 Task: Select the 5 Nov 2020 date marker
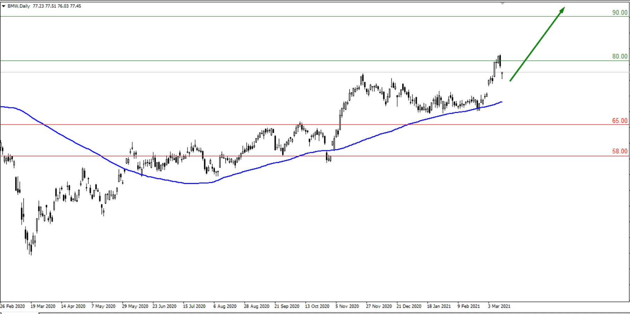pyautogui.click(x=347, y=306)
